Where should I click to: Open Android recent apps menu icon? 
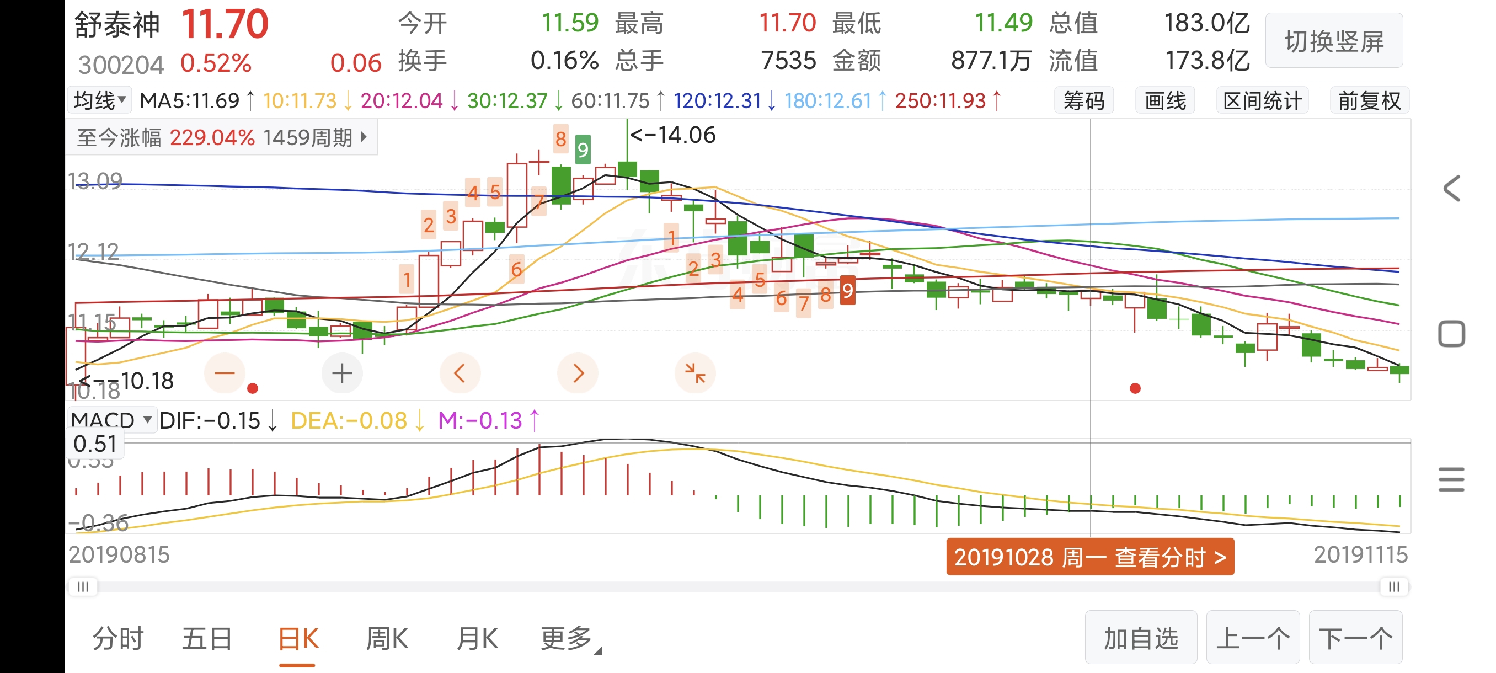[1451, 479]
